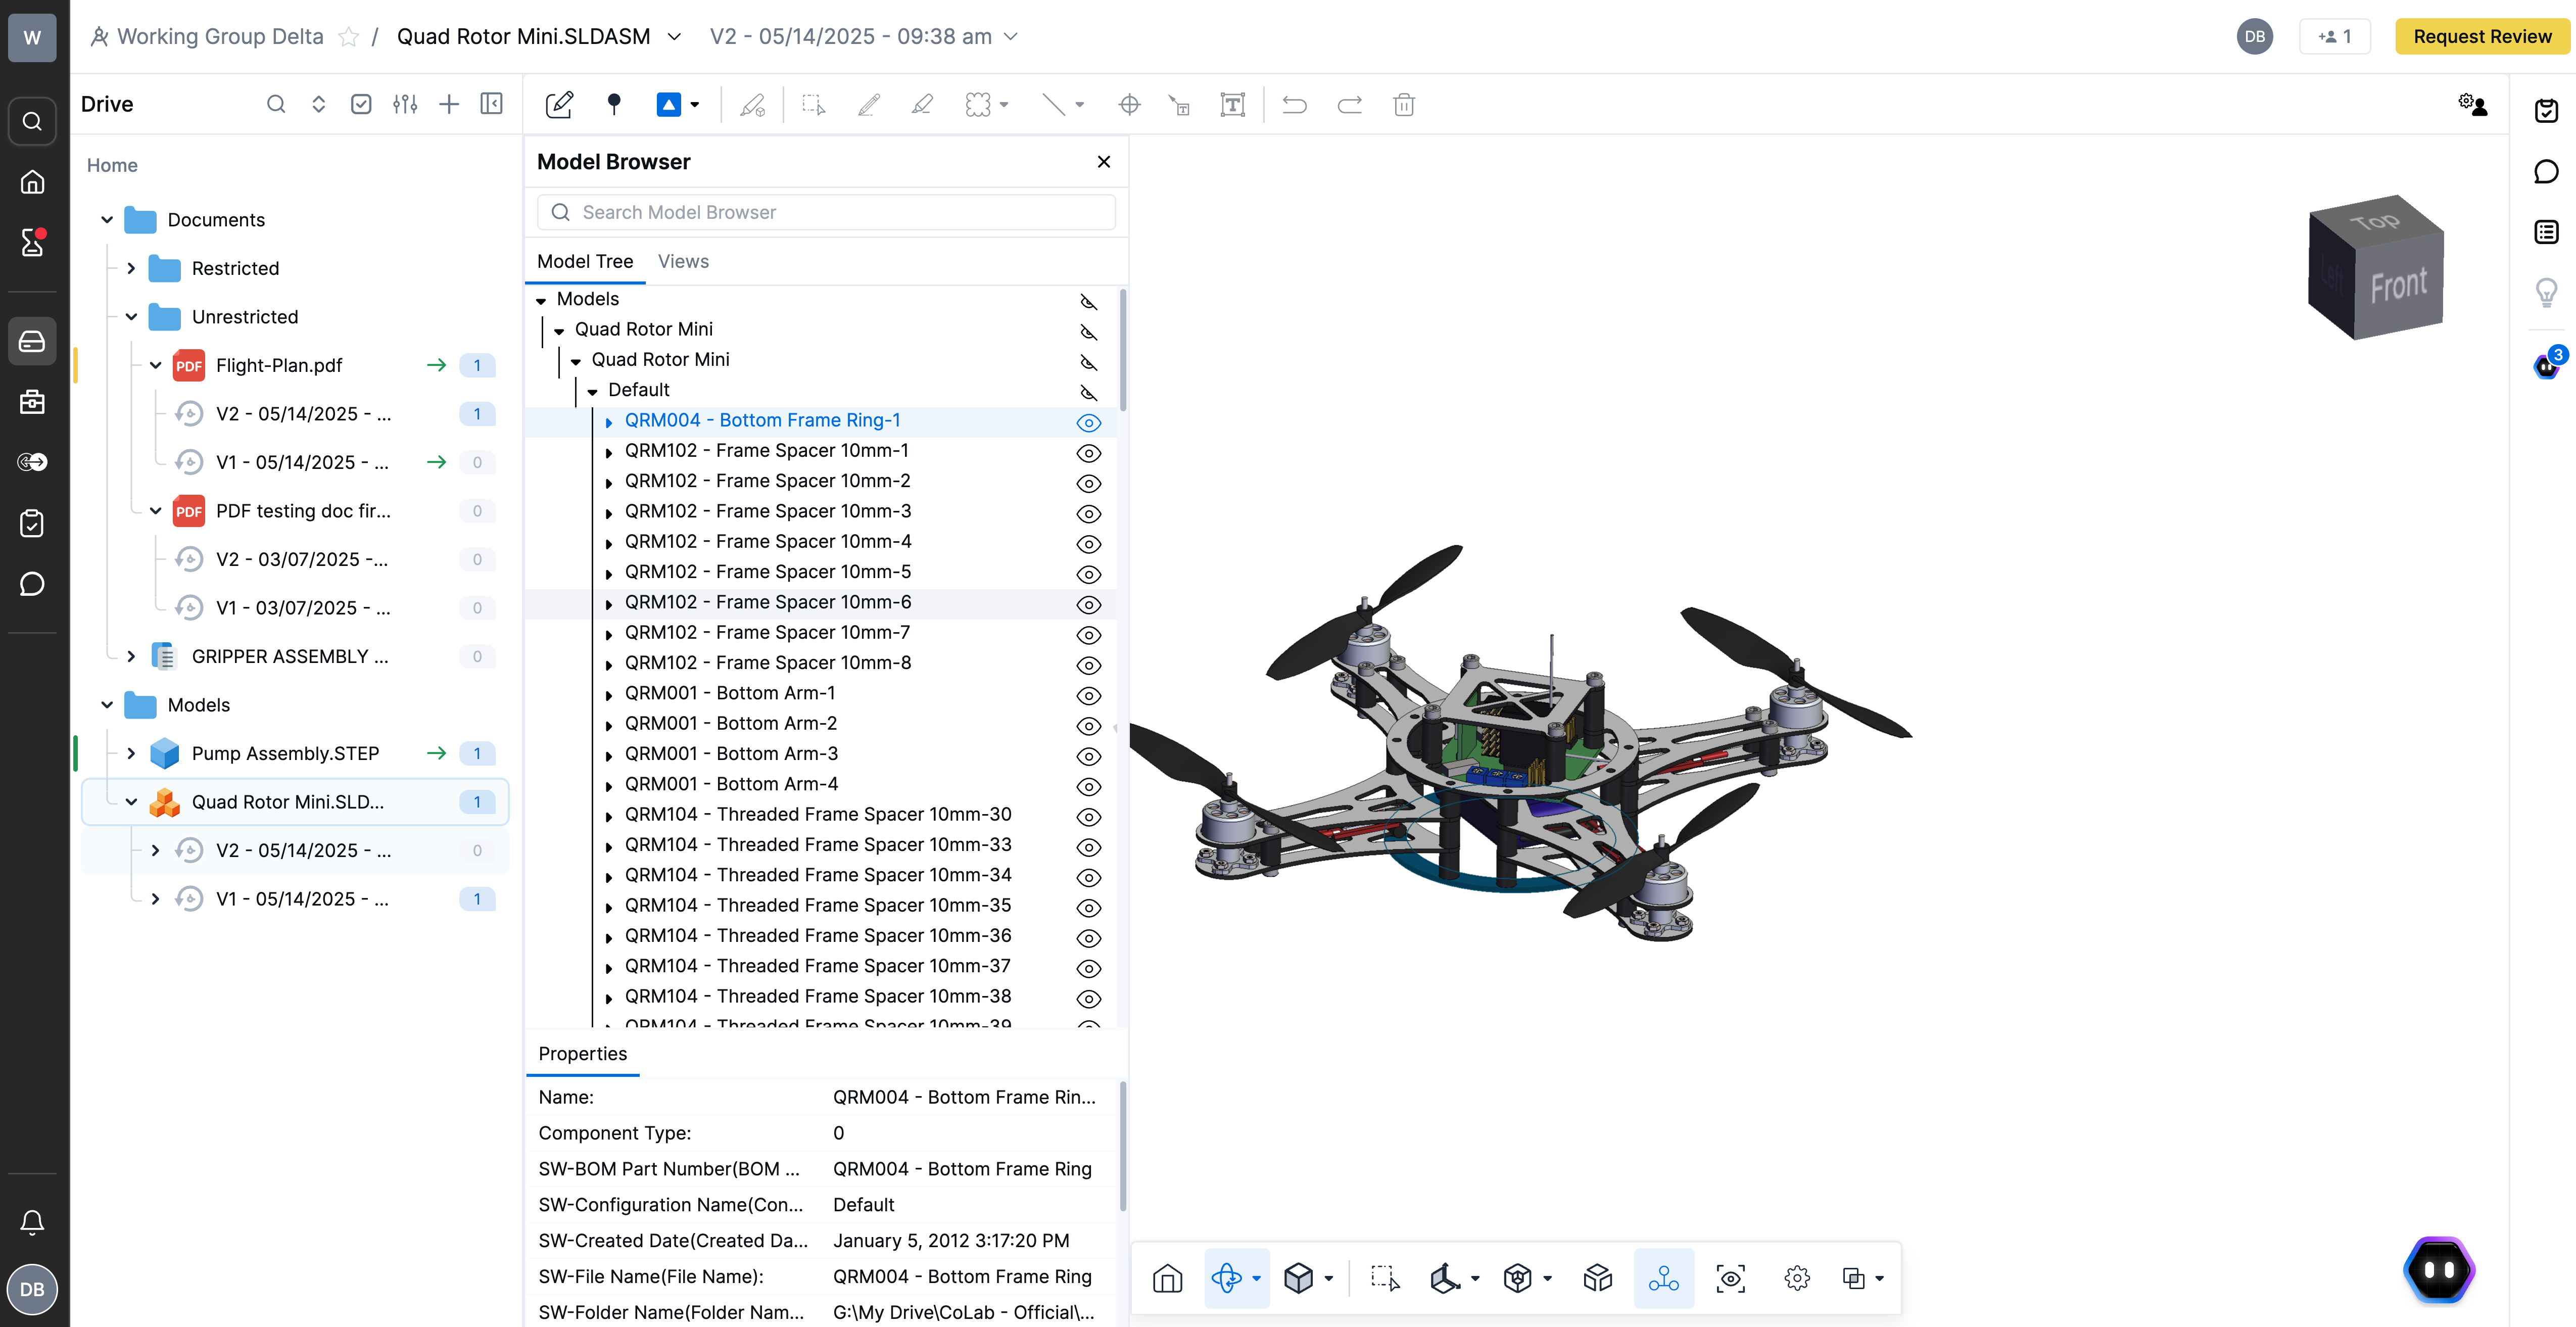Close the Model Browser panel
This screenshot has height=1327, width=2576.
coord(1103,161)
